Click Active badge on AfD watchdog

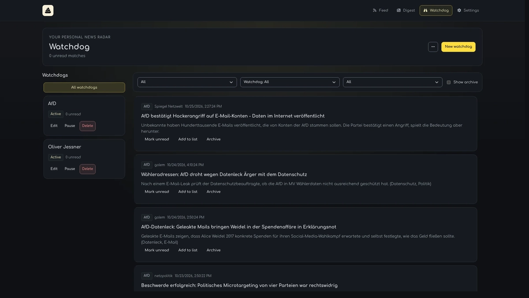(x=56, y=114)
